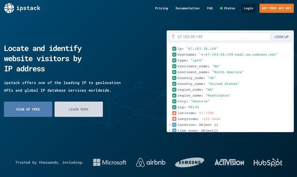Click the string icon beside country_name
297x177 pixels.
pos(174,84)
